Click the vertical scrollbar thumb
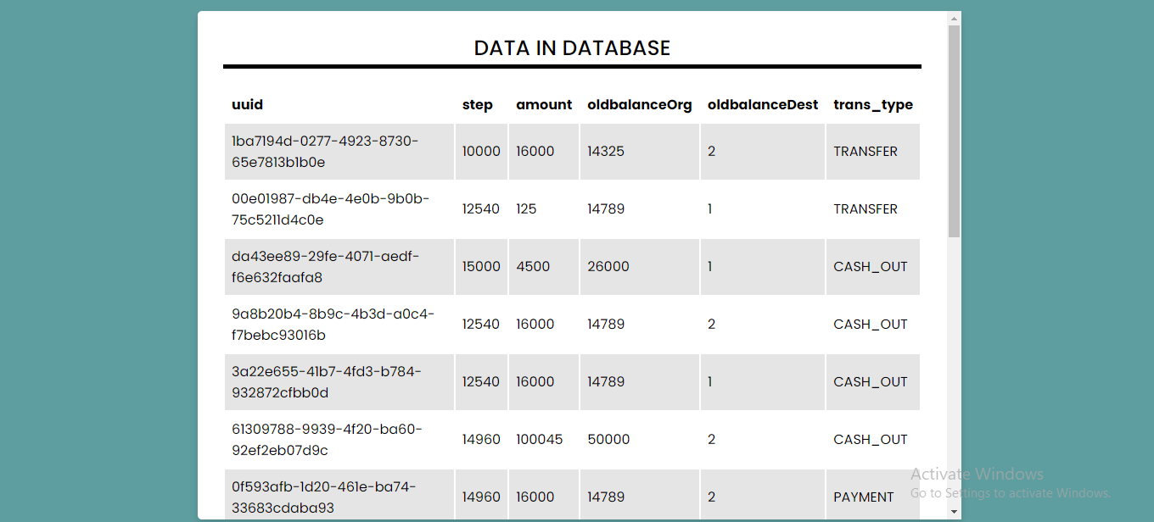Screen dimensions: 1154x522 click(954, 131)
